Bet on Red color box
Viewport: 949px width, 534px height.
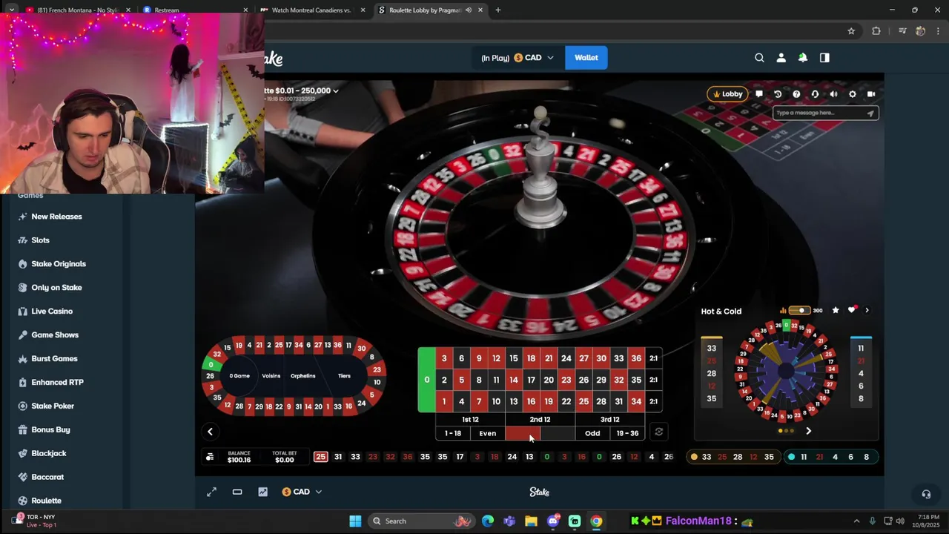[523, 433]
